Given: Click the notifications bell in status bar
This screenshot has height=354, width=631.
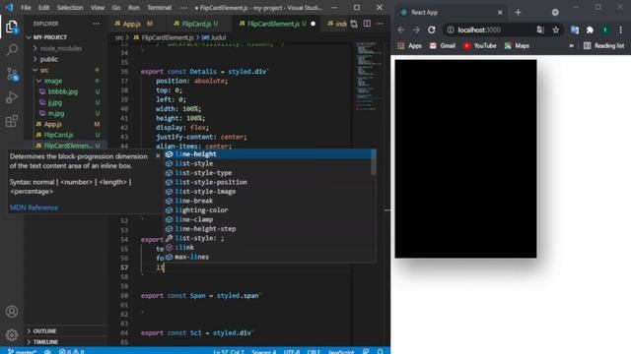Looking at the screenshot, I should (x=380, y=351).
